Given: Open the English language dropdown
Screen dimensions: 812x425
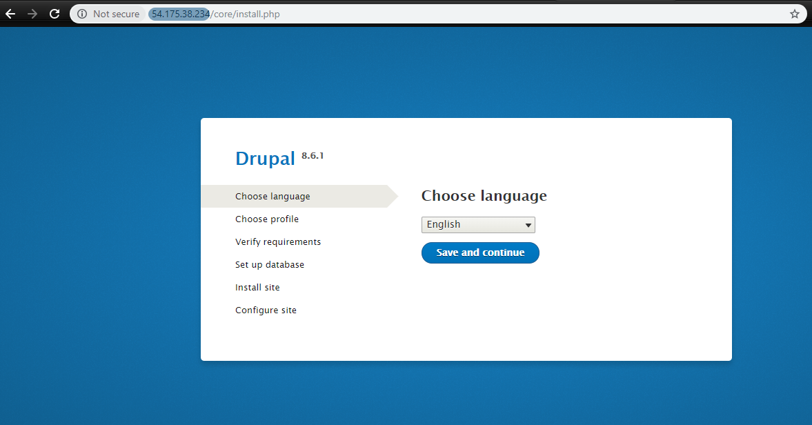Looking at the screenshot, I should [478, 225].
